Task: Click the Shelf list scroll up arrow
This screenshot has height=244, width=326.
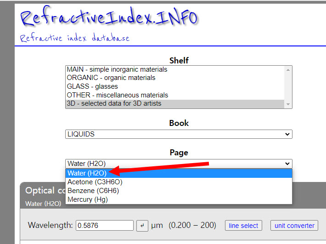Action: pyautogui.click(x=288, y=70)
